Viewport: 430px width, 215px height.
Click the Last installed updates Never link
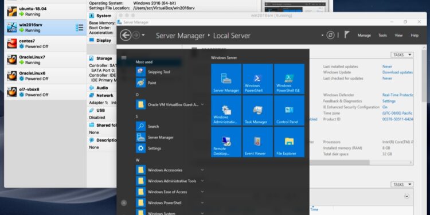tap(387, 67)
